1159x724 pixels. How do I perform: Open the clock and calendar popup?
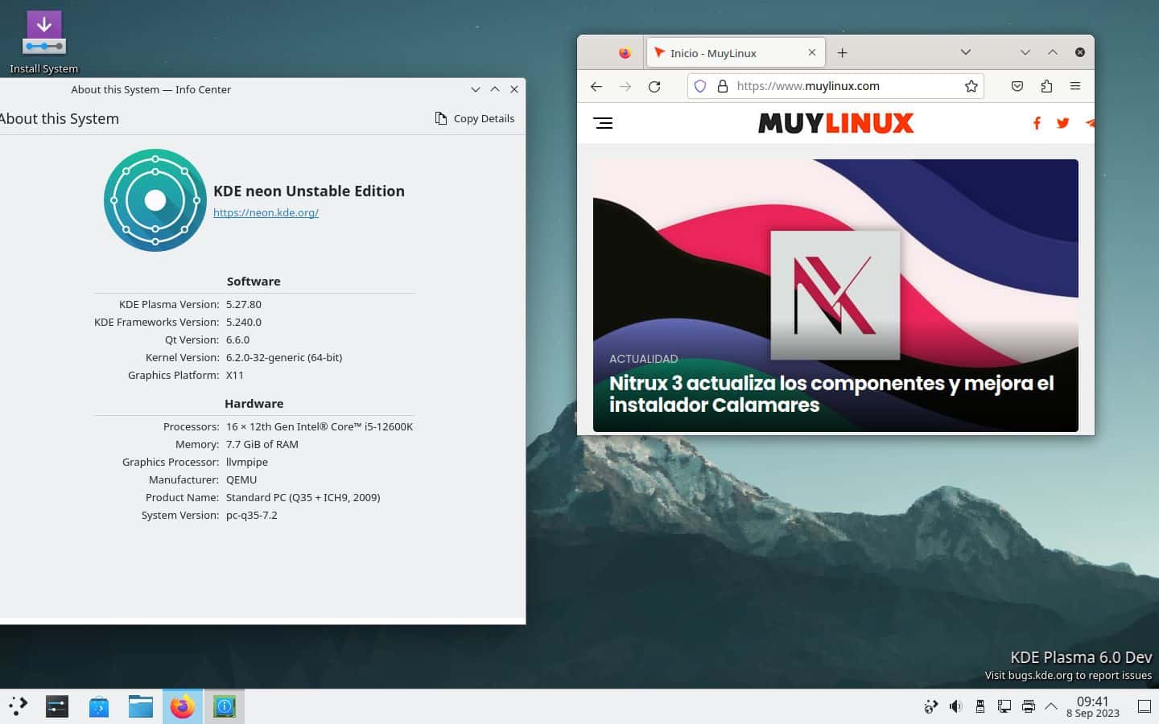tap(1093, 706)
